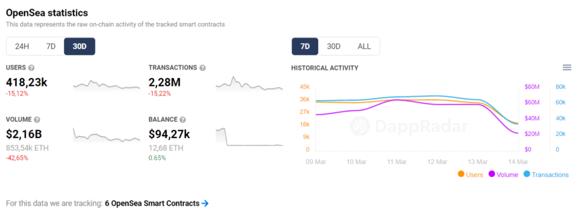Viewport: 580px width, 213px height.
Task: Show 7D historical activity chart
Action: (305, 46)
